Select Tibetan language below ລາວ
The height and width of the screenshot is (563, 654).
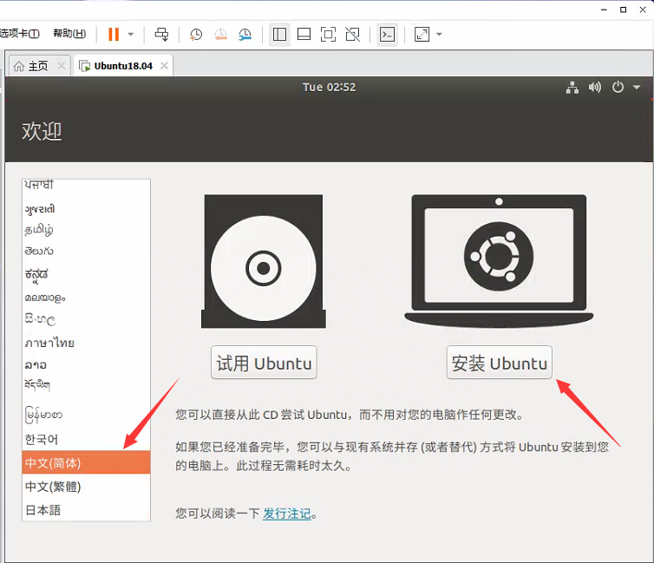coord(86,385)
